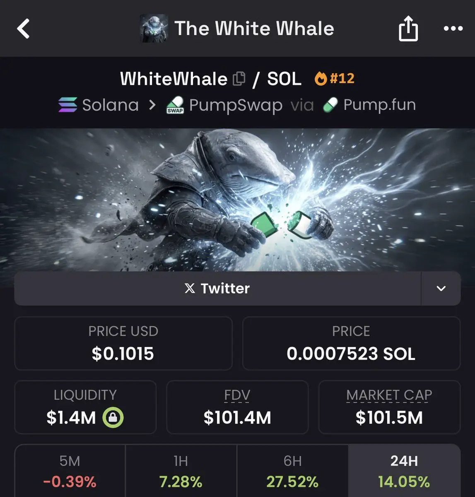
Task: Copy the WhiteWhale token address icon
Action: pos(239,78)
